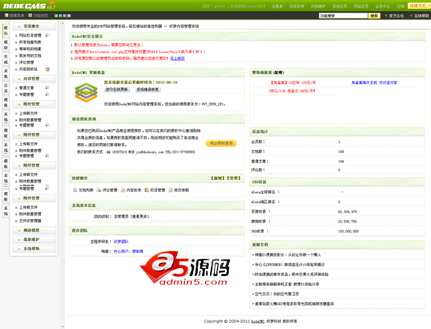This screenshot has height=329, width=431.
Task: Open the 免备案海外主机 支付宝付款 link
Action: click(x=375, y=83)
